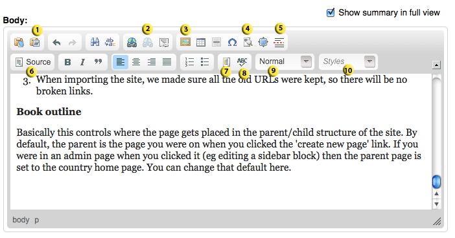The height and width of the screenshot is (238, 455).
Task: Toggle bold formatting
Action: [x=67, y=62]
